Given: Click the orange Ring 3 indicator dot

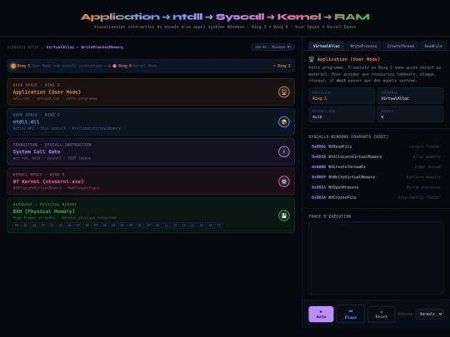Looking at the screenshot, I should click(13, 66).
